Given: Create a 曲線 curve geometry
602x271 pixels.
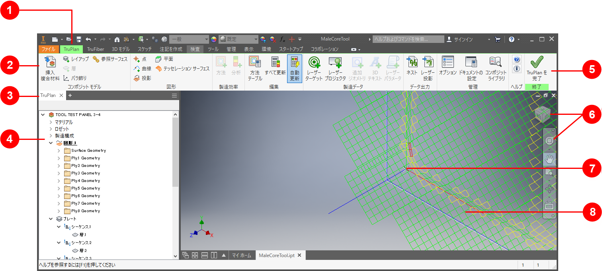Looking at the screenshot, I should [x=142, y=68].
